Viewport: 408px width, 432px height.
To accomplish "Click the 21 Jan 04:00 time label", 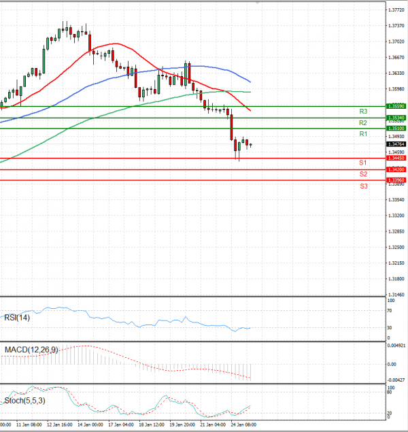I will pos(213,425).
